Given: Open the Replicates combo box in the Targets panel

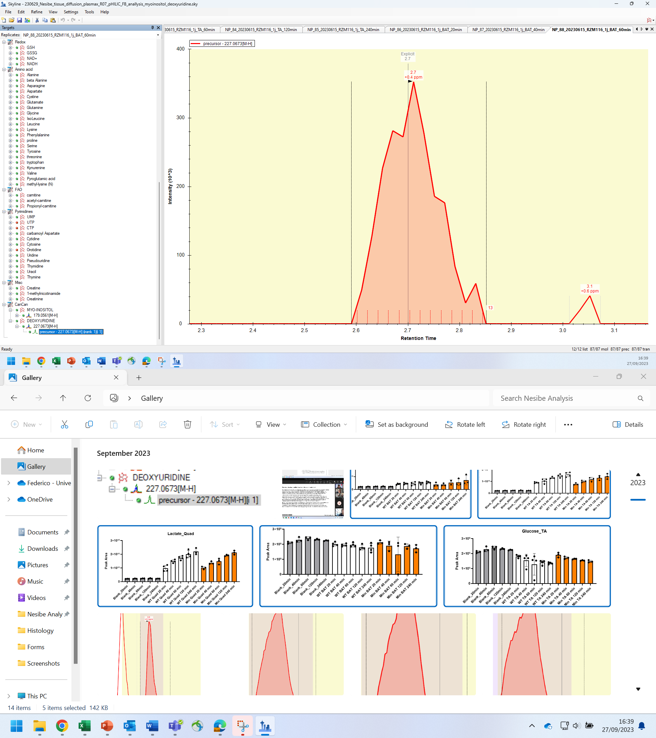Looking at the screenshot, I should [91, 35].
